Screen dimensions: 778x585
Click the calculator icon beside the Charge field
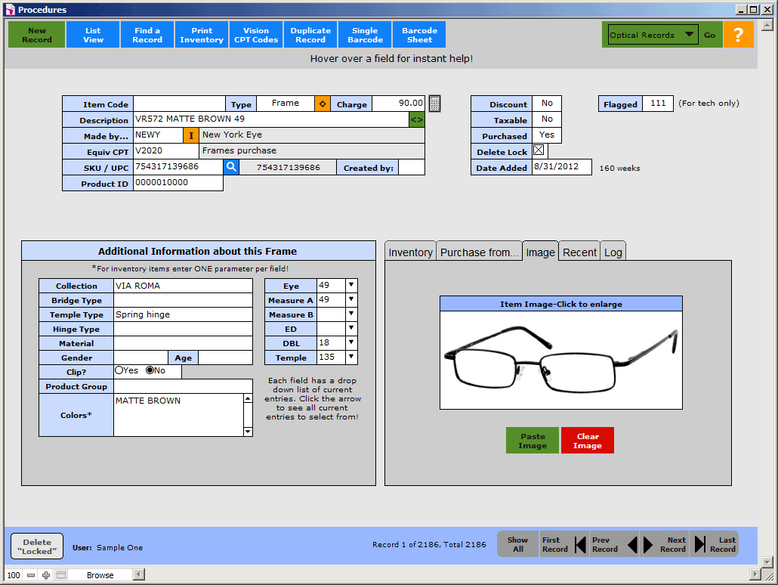pyautogui.click(x=434, y=103)
